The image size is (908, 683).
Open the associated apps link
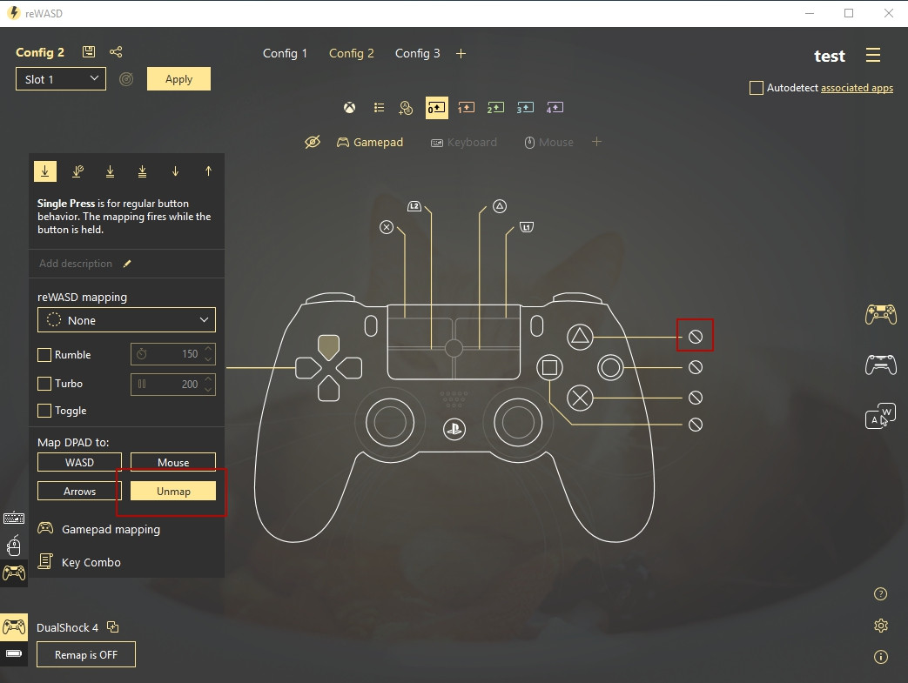click(857, 88)
